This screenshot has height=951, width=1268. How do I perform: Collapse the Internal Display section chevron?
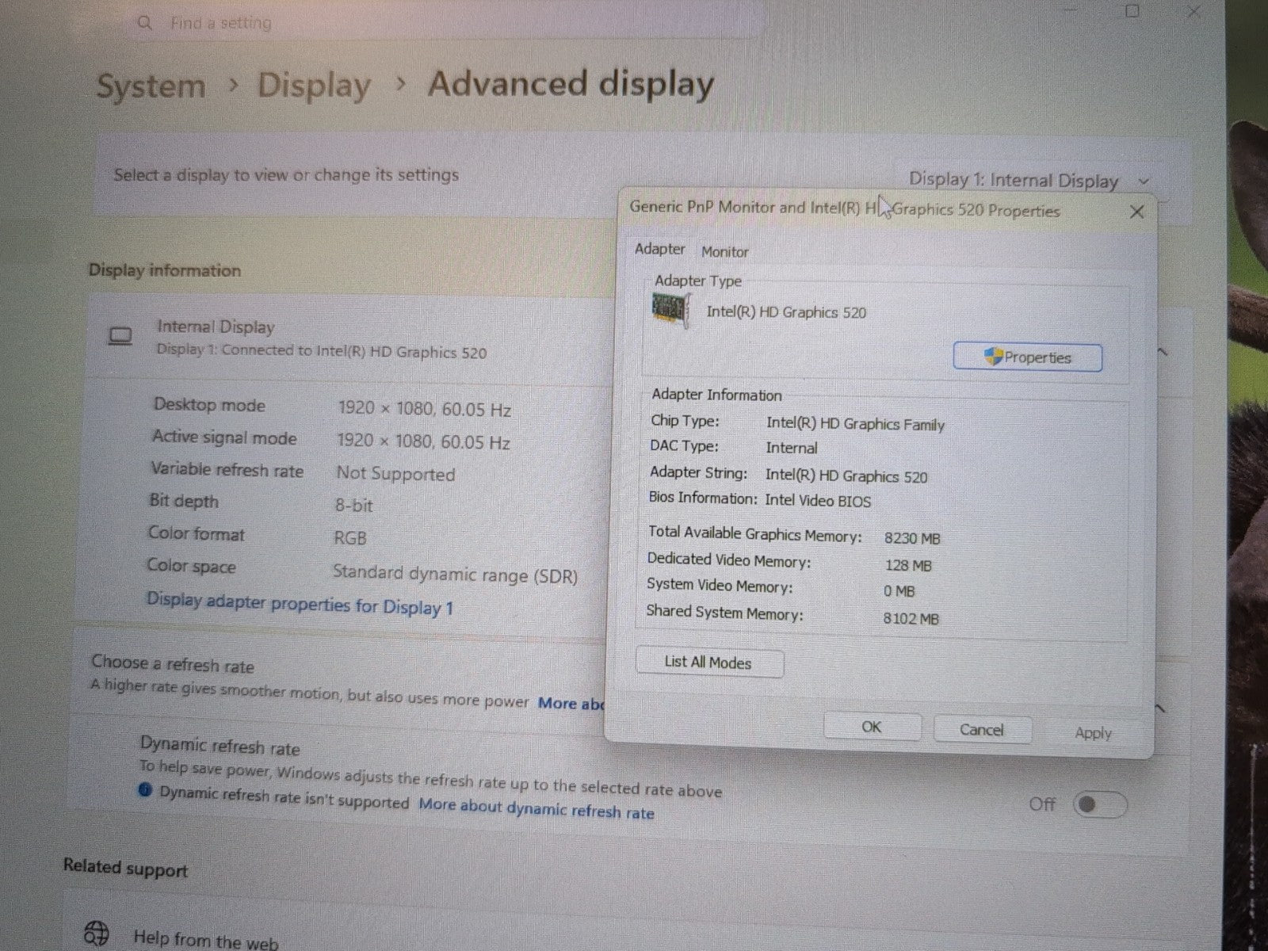point(1163,352)
